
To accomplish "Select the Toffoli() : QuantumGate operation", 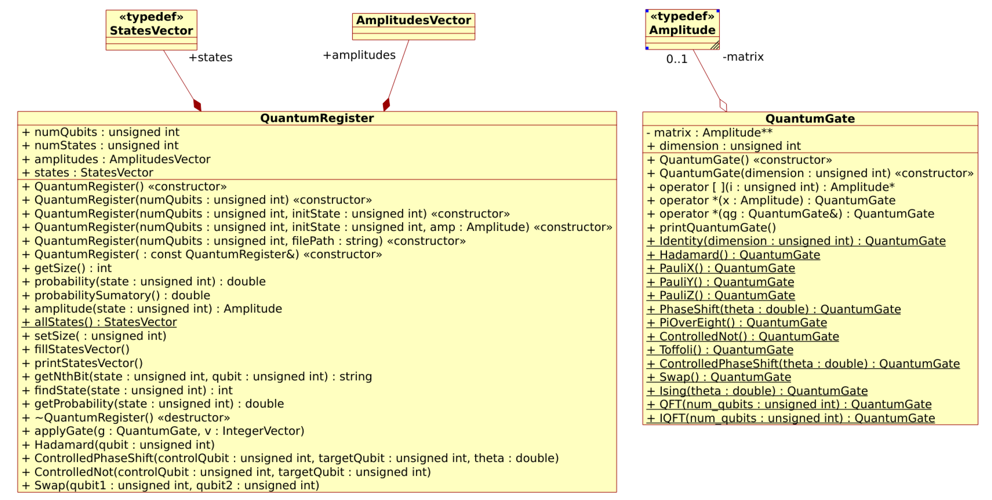I will coord(720,350).
